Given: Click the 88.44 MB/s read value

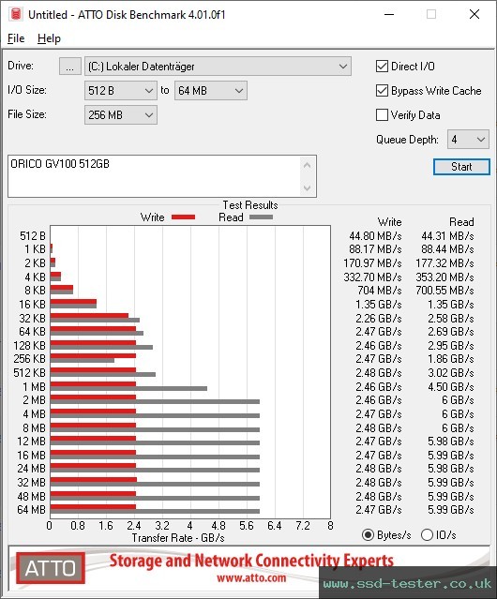Looking at the screenshot, I should coord(447,249).
